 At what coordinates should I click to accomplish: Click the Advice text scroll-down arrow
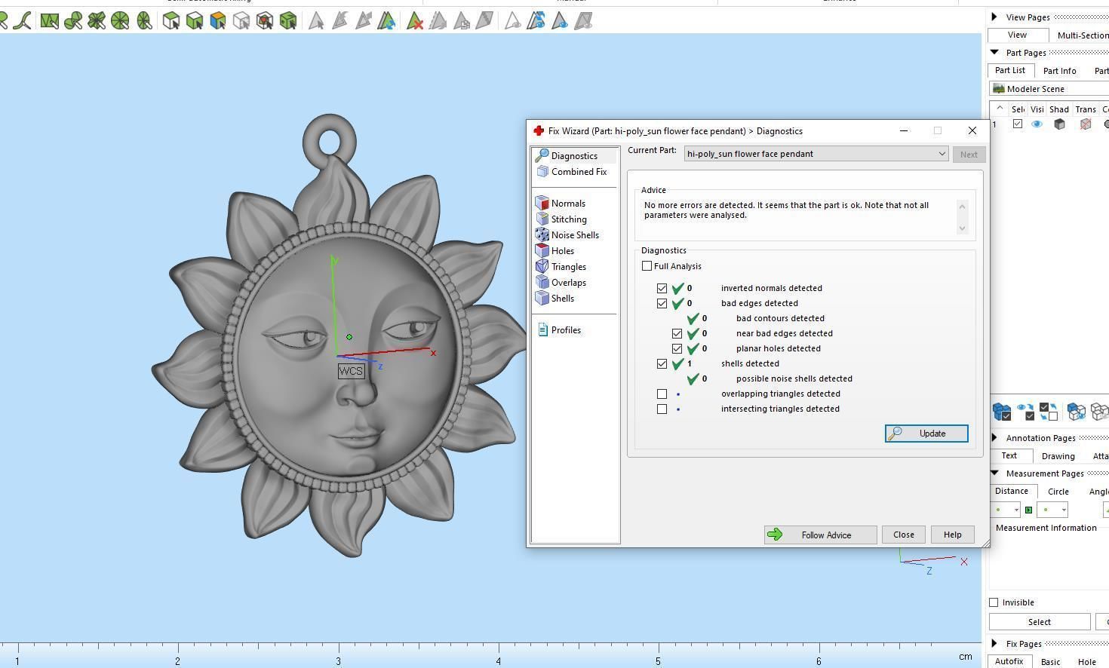(x=962, y=228)
